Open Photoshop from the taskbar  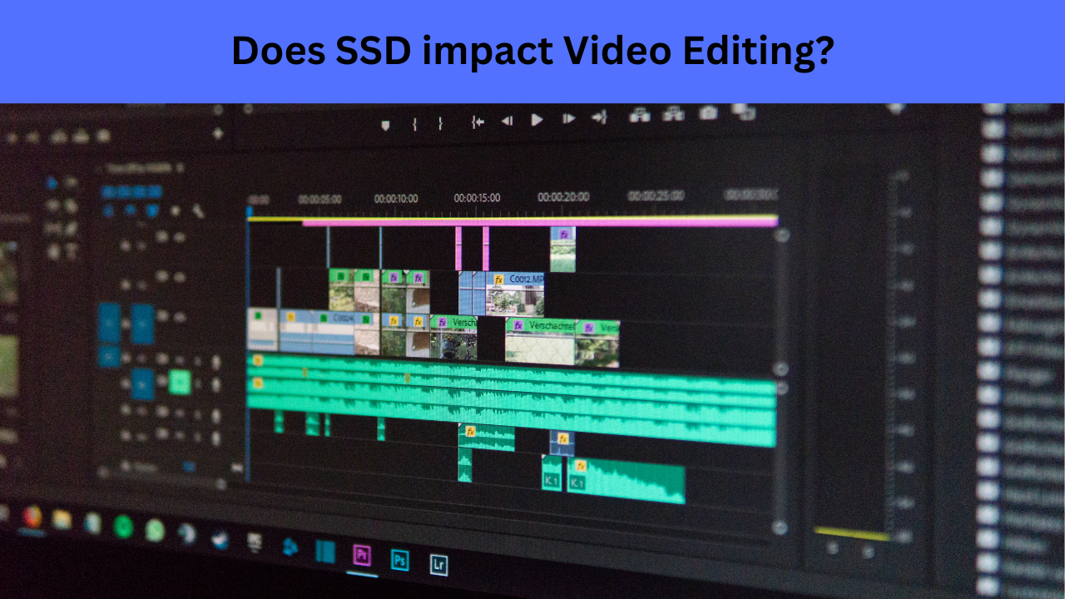tap(400, 560)
